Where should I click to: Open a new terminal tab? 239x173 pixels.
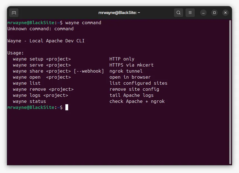(x=14, y=13)
